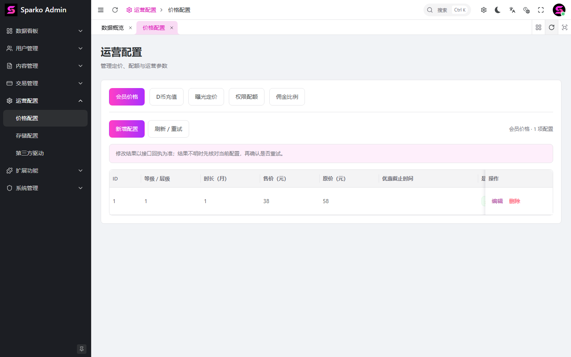
Task: Expand the 系统管理 sidebar menu
Action: tap(45, 188)
